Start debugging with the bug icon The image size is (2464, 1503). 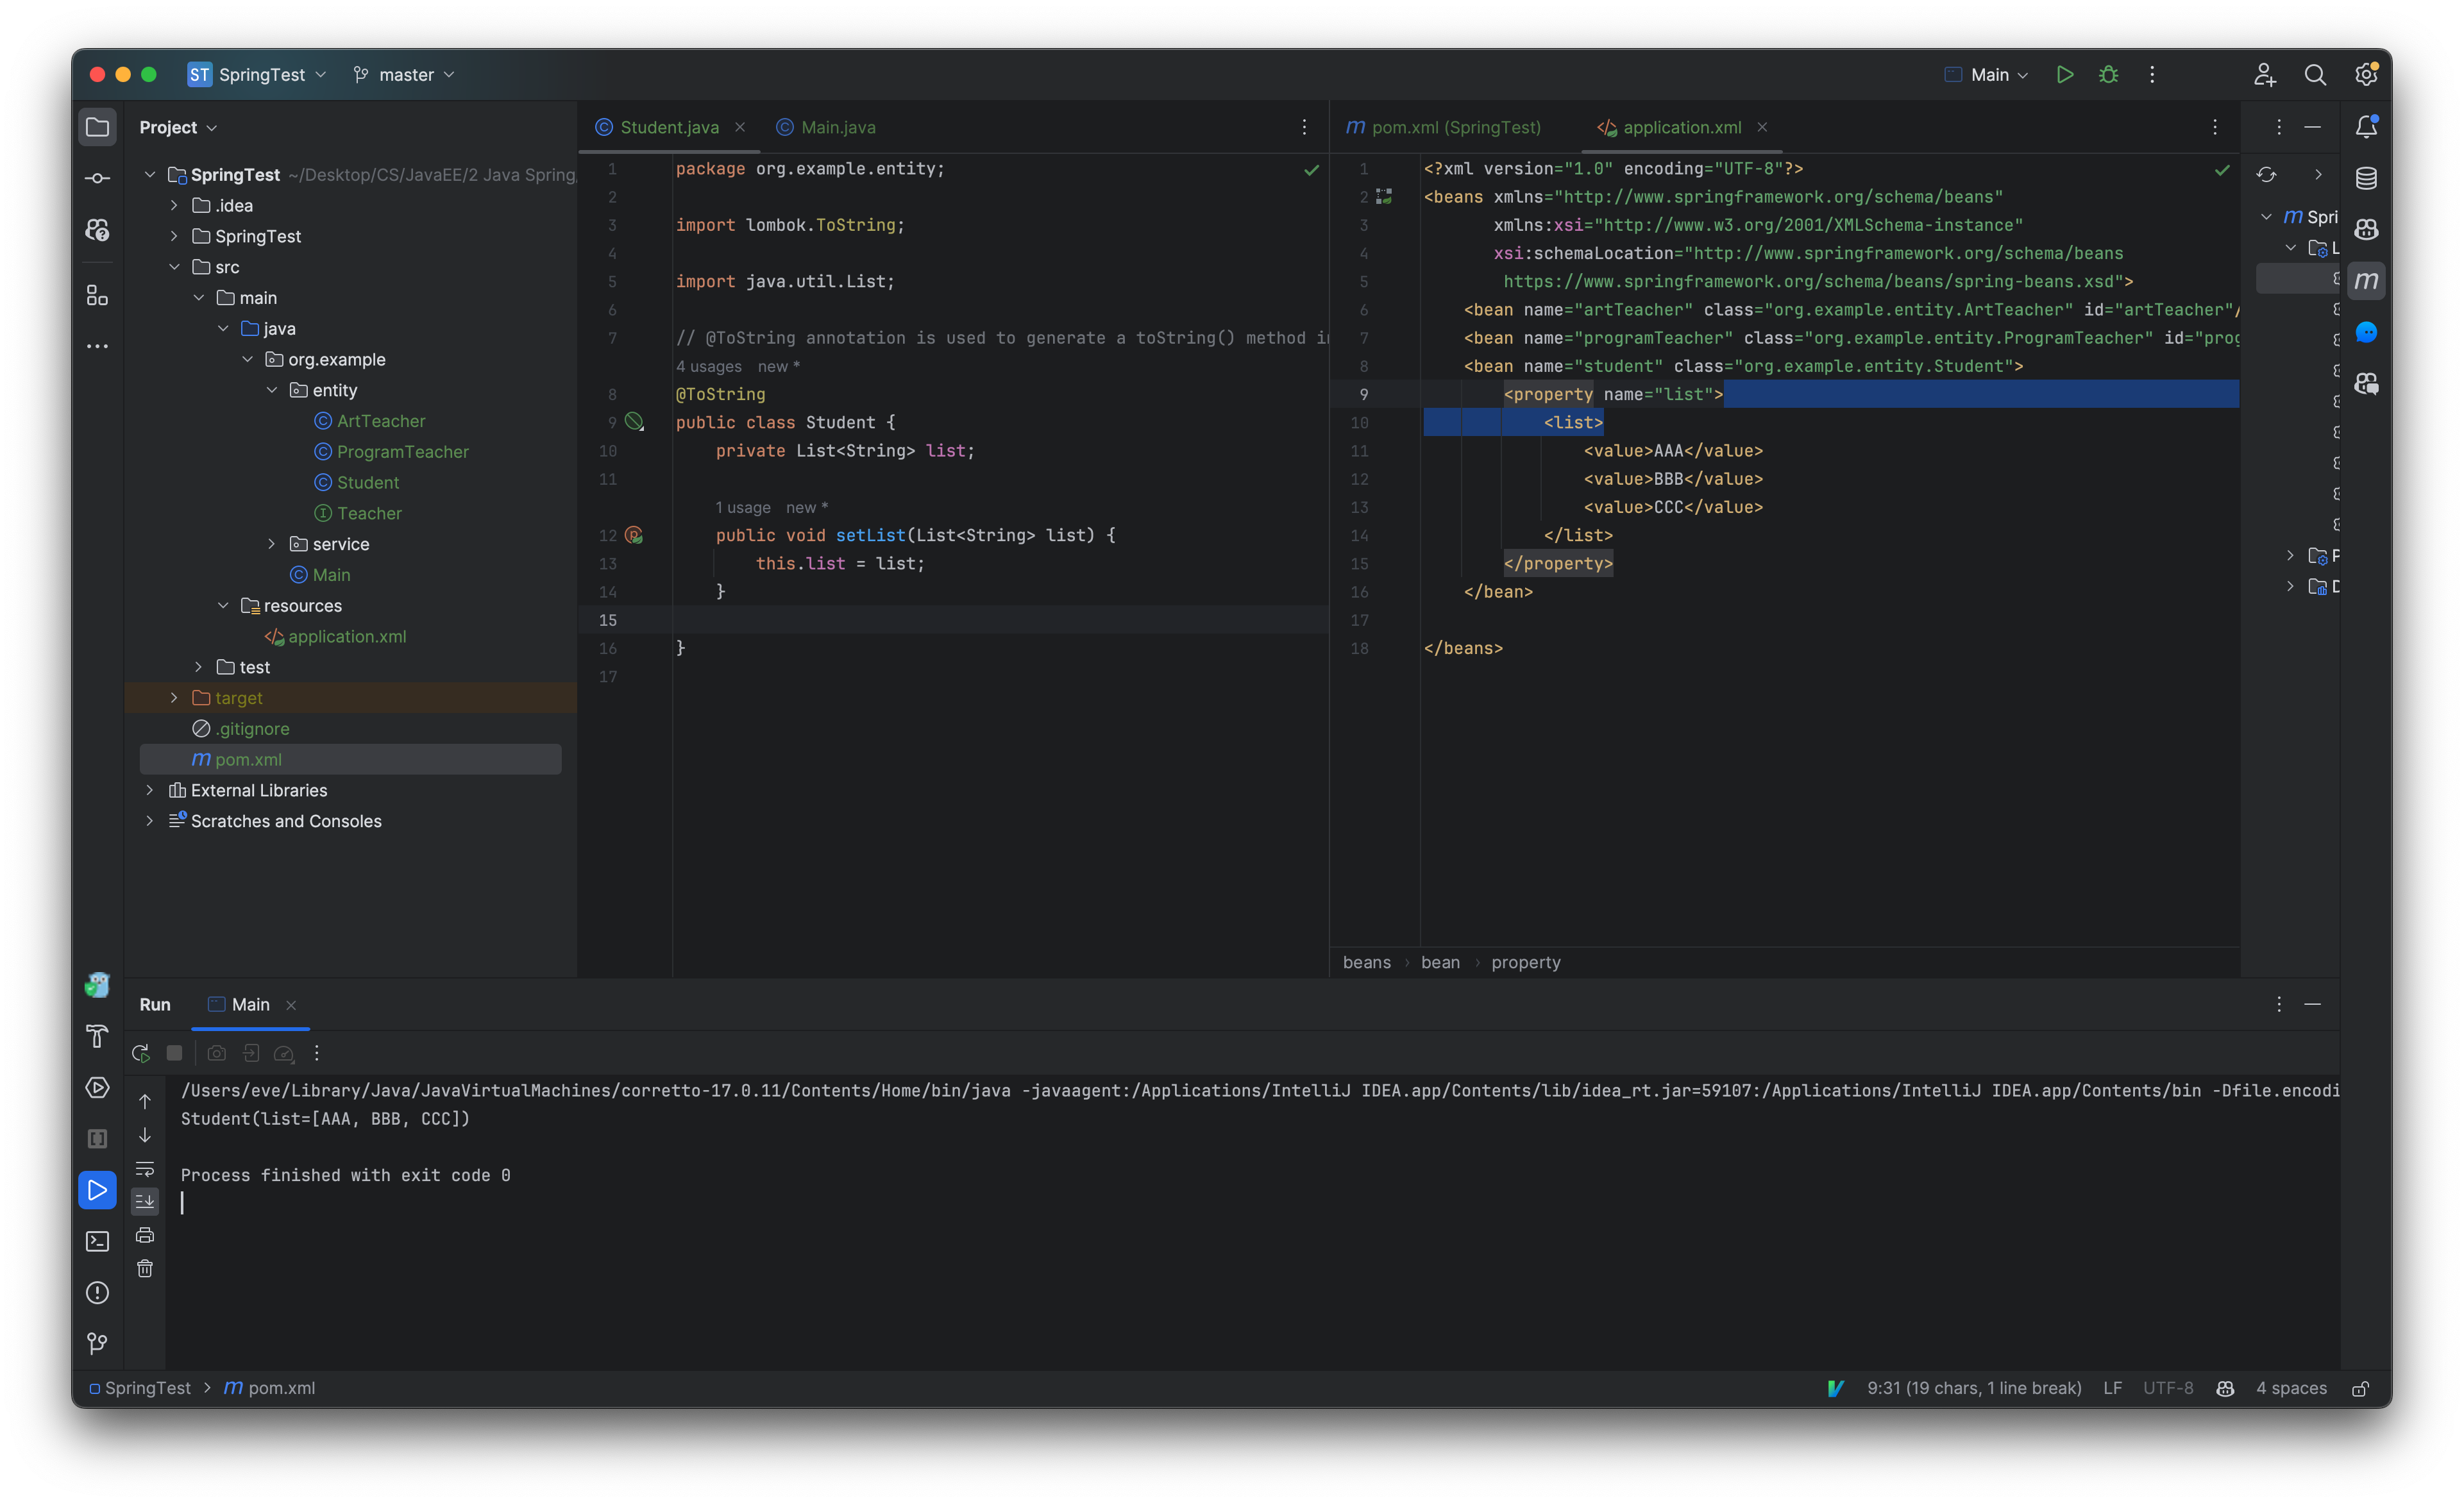2108,75
